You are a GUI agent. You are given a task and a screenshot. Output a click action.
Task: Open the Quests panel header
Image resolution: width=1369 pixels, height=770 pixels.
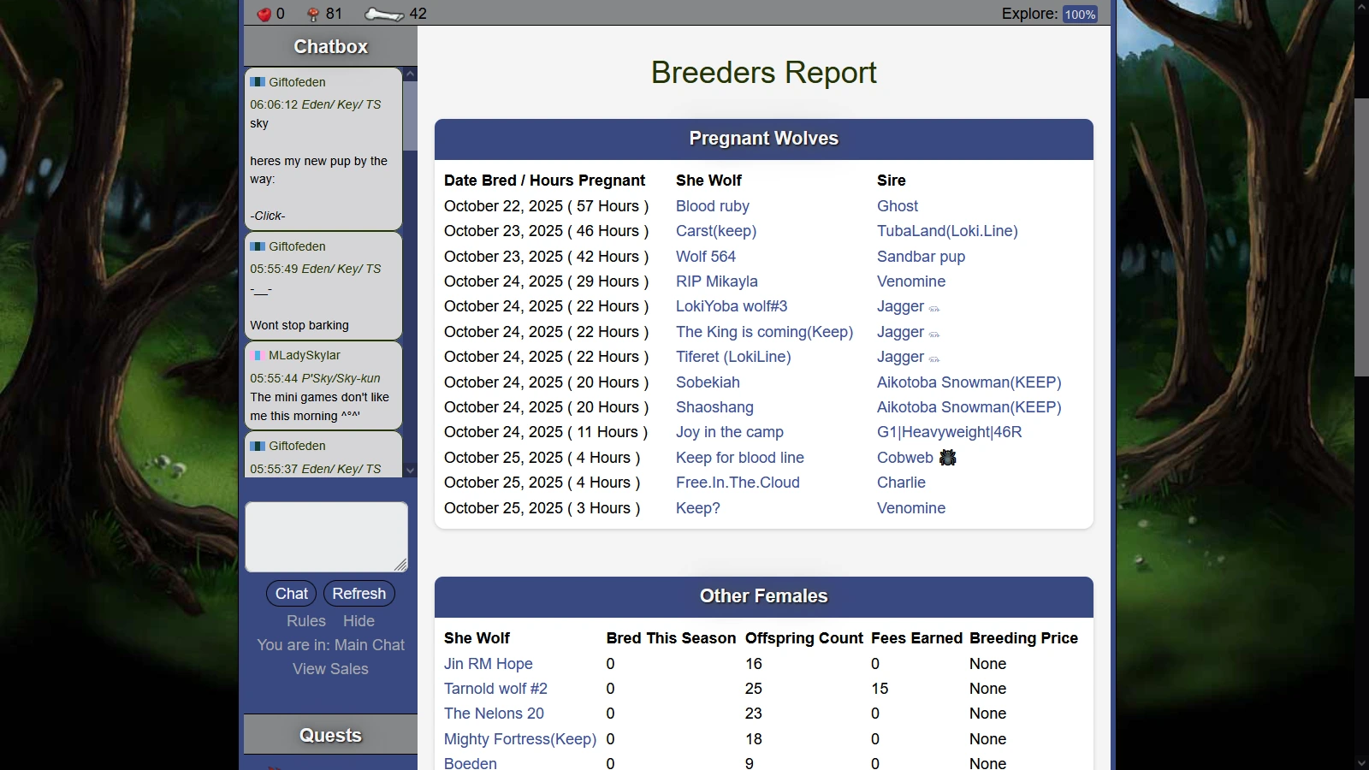(330, 736)
